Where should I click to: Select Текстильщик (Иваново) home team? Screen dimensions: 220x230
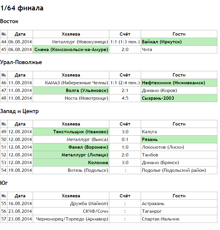pyautogui.click(x=80, y=132)
